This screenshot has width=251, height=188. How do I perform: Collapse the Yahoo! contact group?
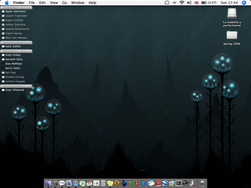(x=2, y=86)
